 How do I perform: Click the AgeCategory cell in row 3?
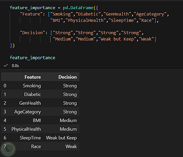pos(27,112)
